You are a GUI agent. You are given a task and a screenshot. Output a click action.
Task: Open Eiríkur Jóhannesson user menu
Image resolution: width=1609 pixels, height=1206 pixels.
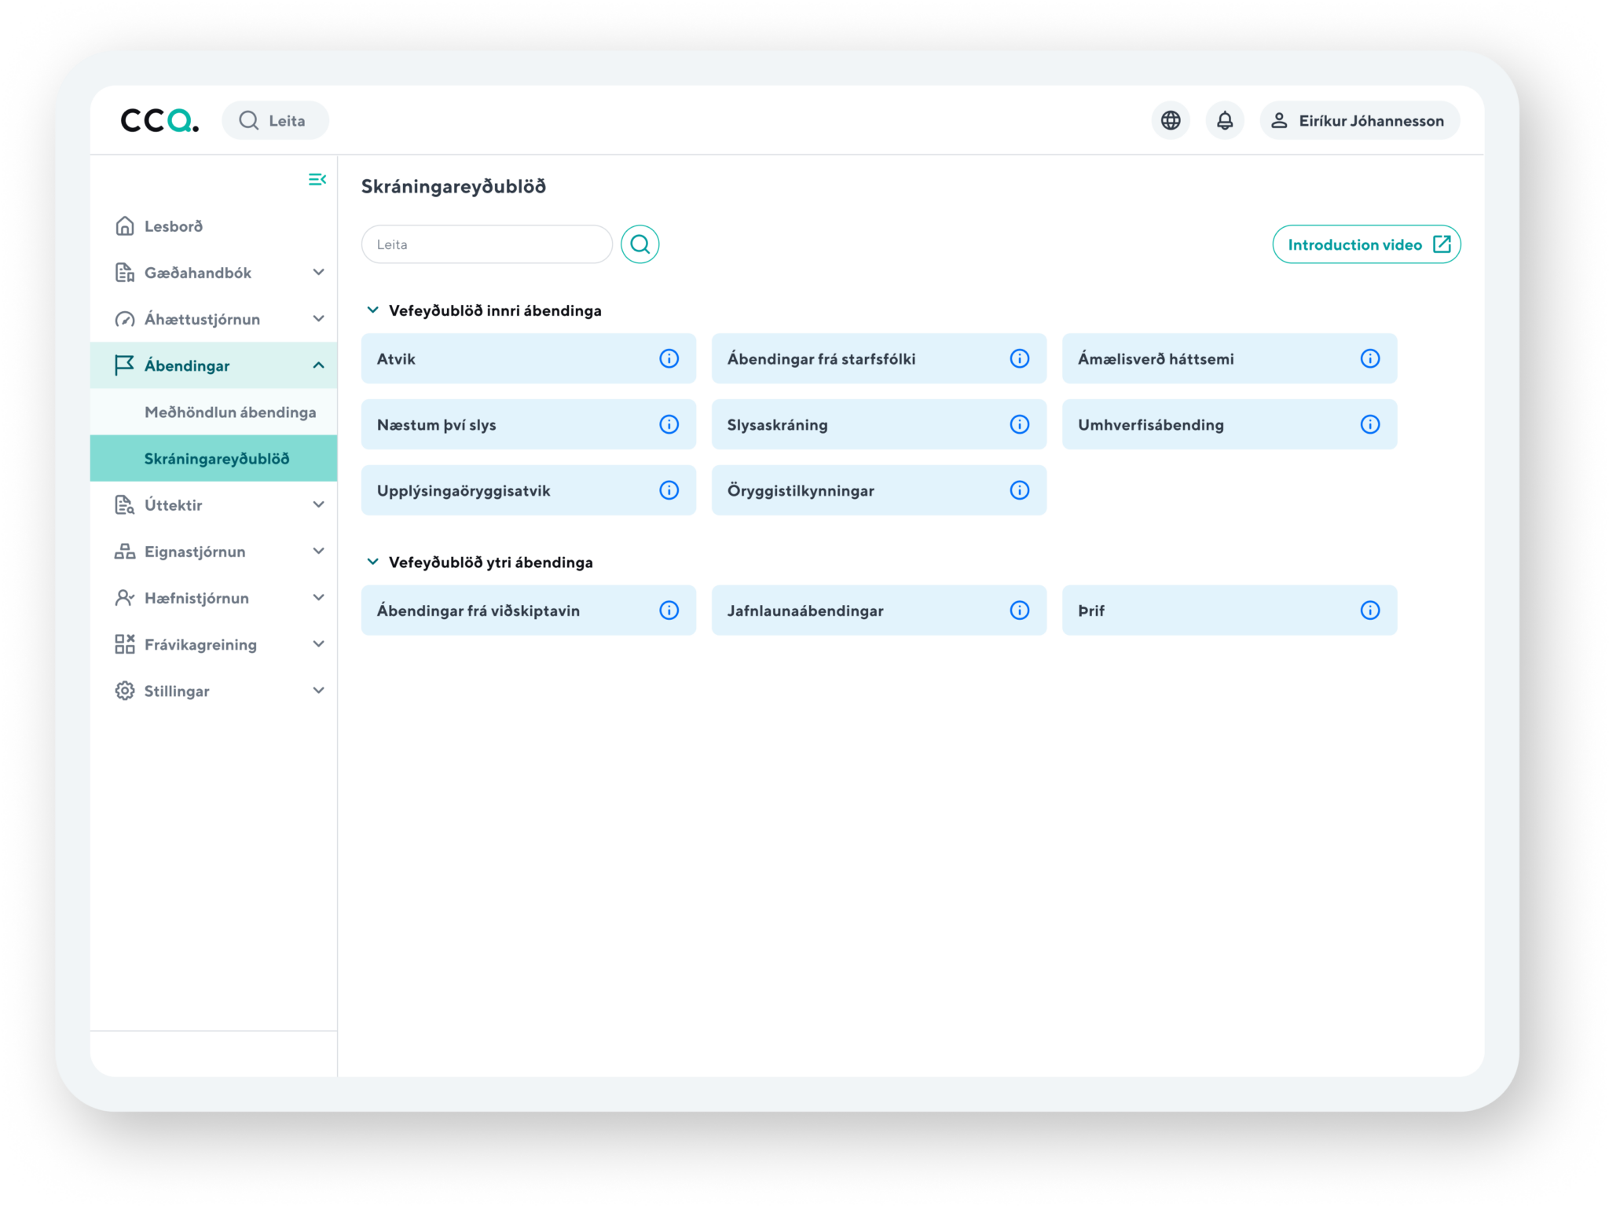click(1360, 120)
